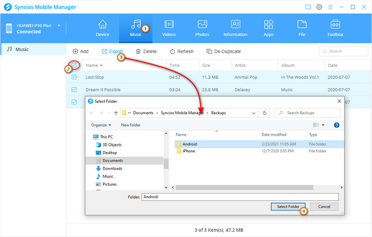This screenshot has width=372, height=237.
Task: Select Documents in navigation tree
Action: (x=110, y=160)
